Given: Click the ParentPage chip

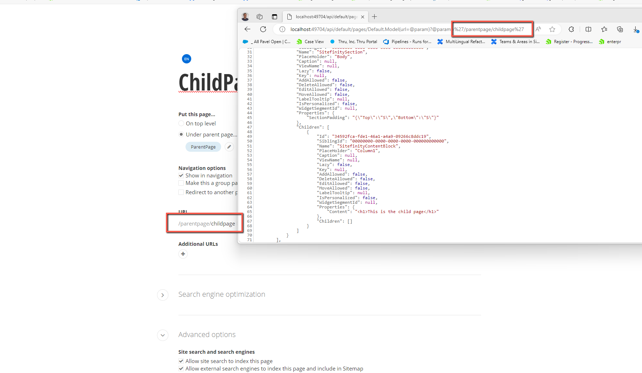Looking at the screenshot, I should click(x=203, y=147).
